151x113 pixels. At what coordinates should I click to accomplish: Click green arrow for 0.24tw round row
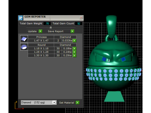tap(75, 52)
